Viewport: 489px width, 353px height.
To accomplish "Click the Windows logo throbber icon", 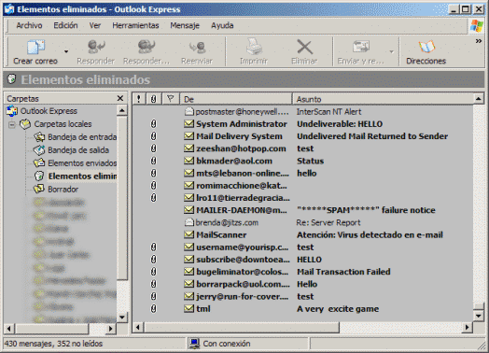I will [476, 25].
